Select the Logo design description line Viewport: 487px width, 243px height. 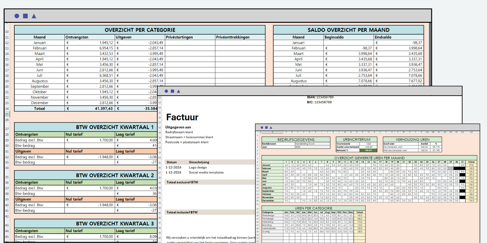(198, 167)
